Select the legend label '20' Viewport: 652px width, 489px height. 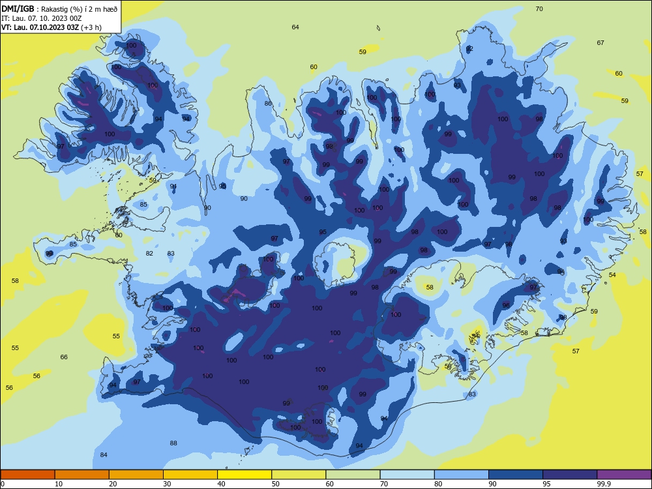point(113,484)
